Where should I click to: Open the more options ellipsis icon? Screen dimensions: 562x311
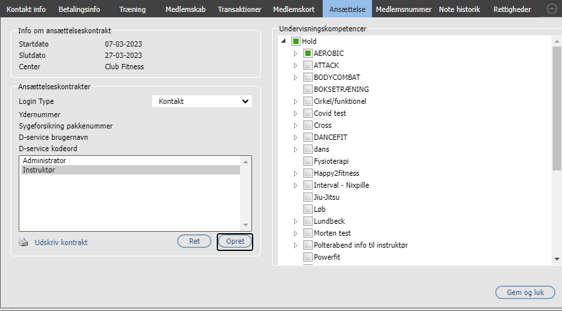coord(552,9)
